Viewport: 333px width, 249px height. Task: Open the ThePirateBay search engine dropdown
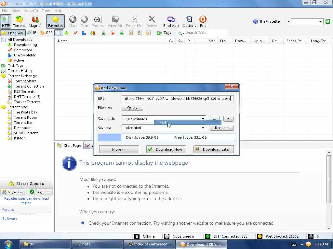pyautogui.click(x=288, y=21)
